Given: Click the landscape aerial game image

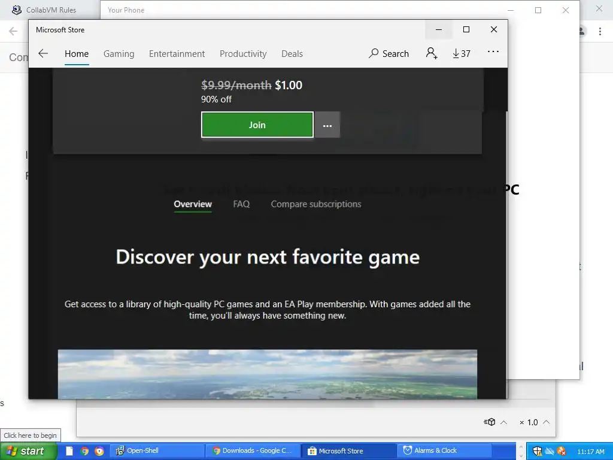Looking at the screenshot, I should (268, 374).
